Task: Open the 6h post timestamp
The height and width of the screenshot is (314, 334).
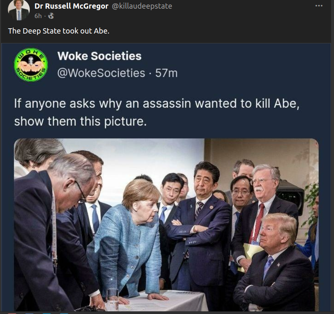Action: tap(38, 16)
